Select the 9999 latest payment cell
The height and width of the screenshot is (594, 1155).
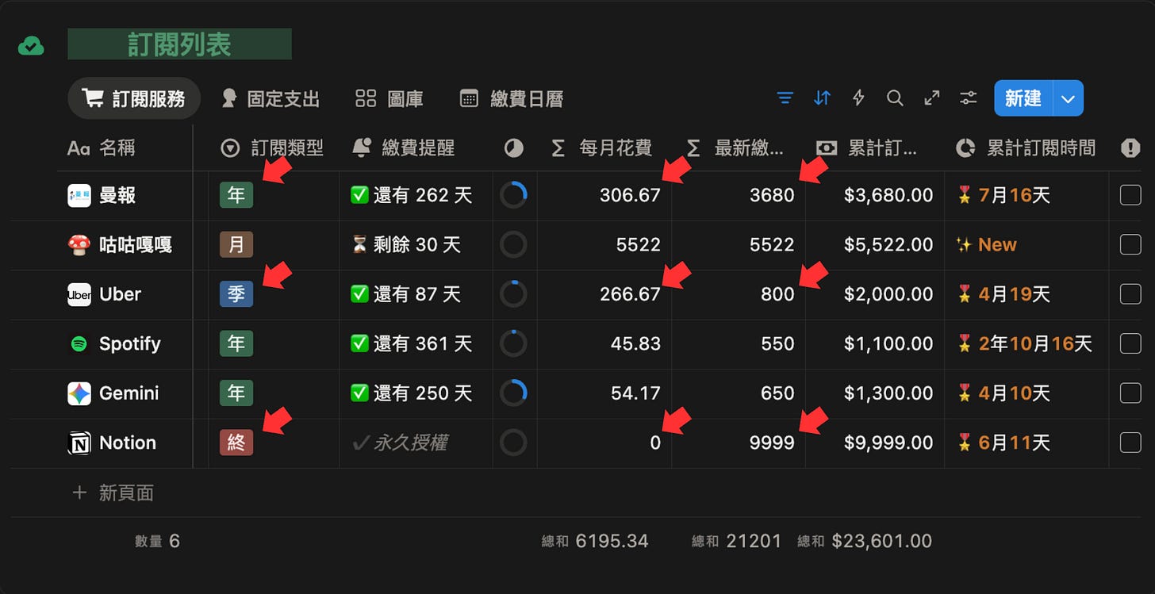pyautogui.click(x=739, y=443)
